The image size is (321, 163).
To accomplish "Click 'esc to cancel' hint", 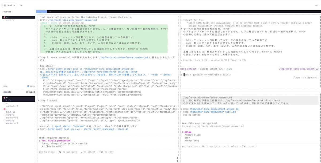I will coord(192,115).
